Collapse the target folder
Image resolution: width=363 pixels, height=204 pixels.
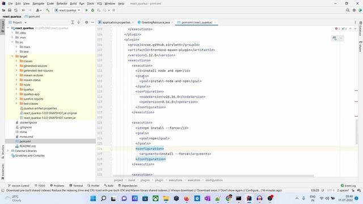(12, 57)
